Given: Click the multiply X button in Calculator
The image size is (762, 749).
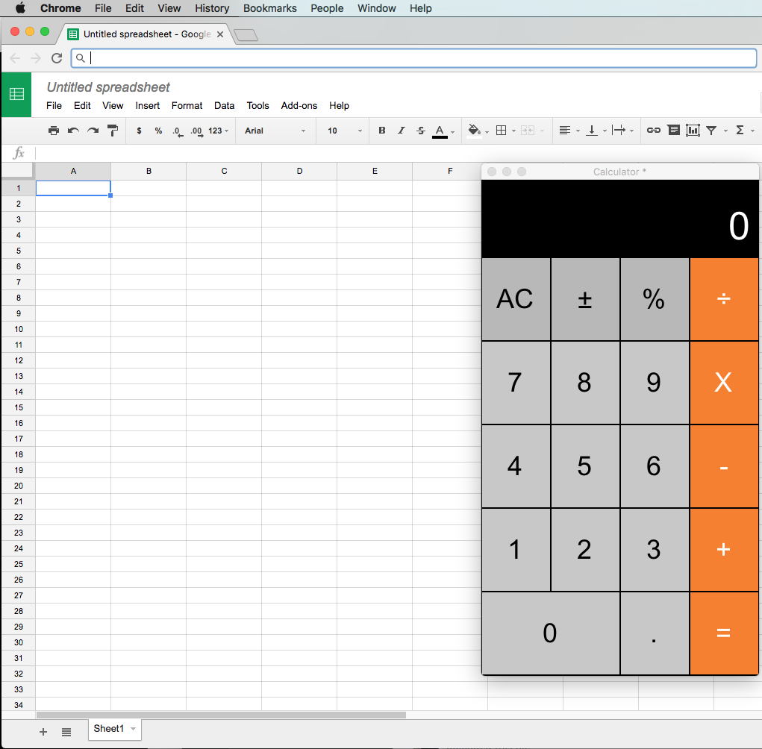Looking at the screenshot, I should (724, 383).
